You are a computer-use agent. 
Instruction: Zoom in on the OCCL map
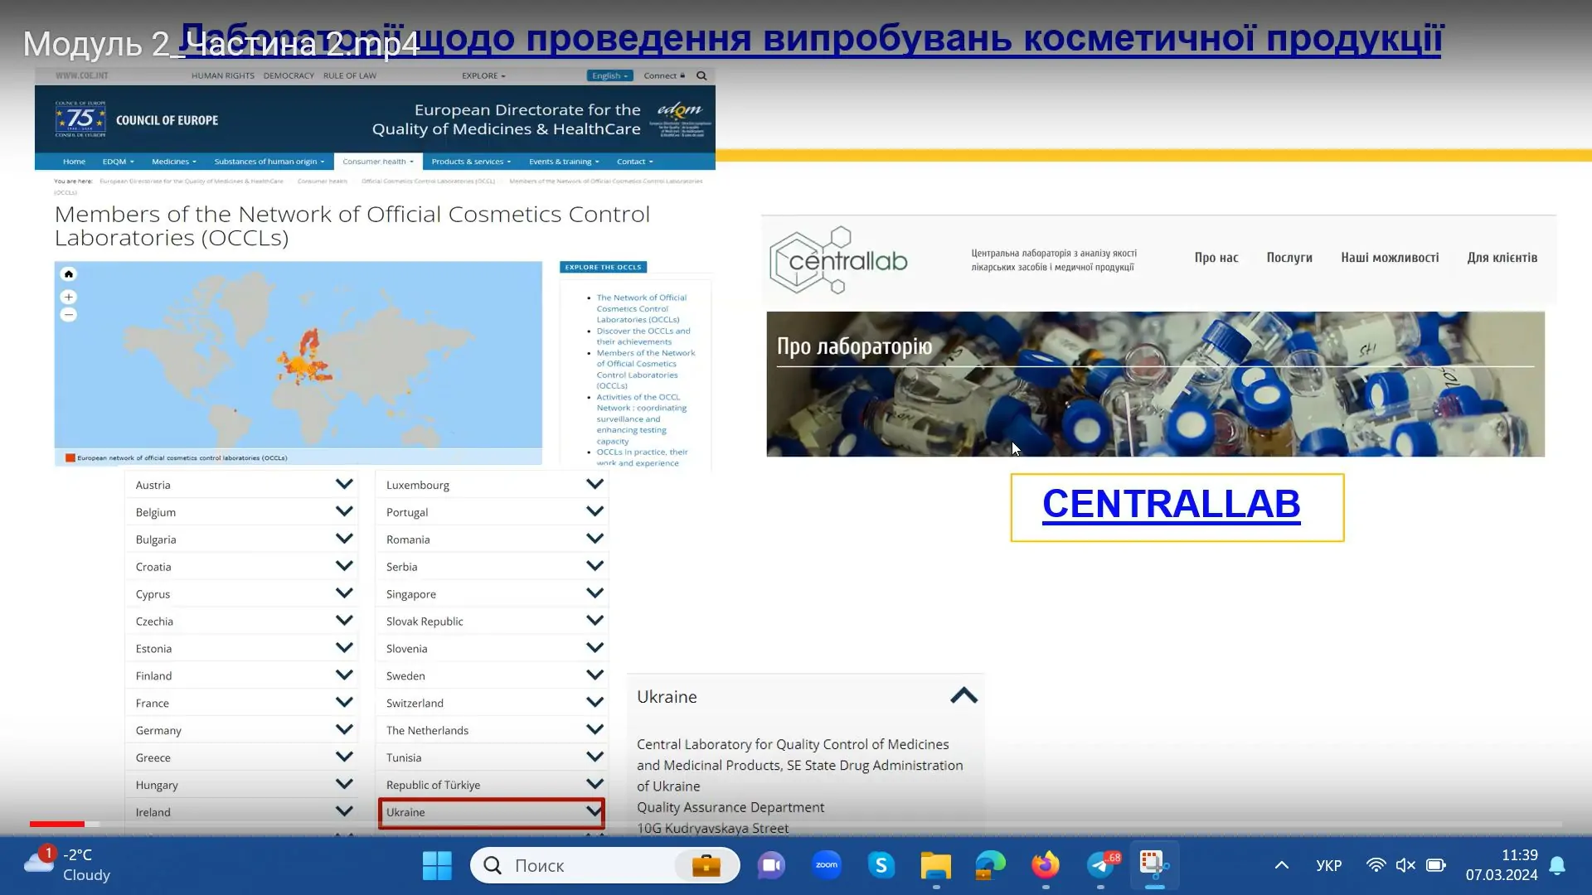pyautogui.click(x=69, y=297)
